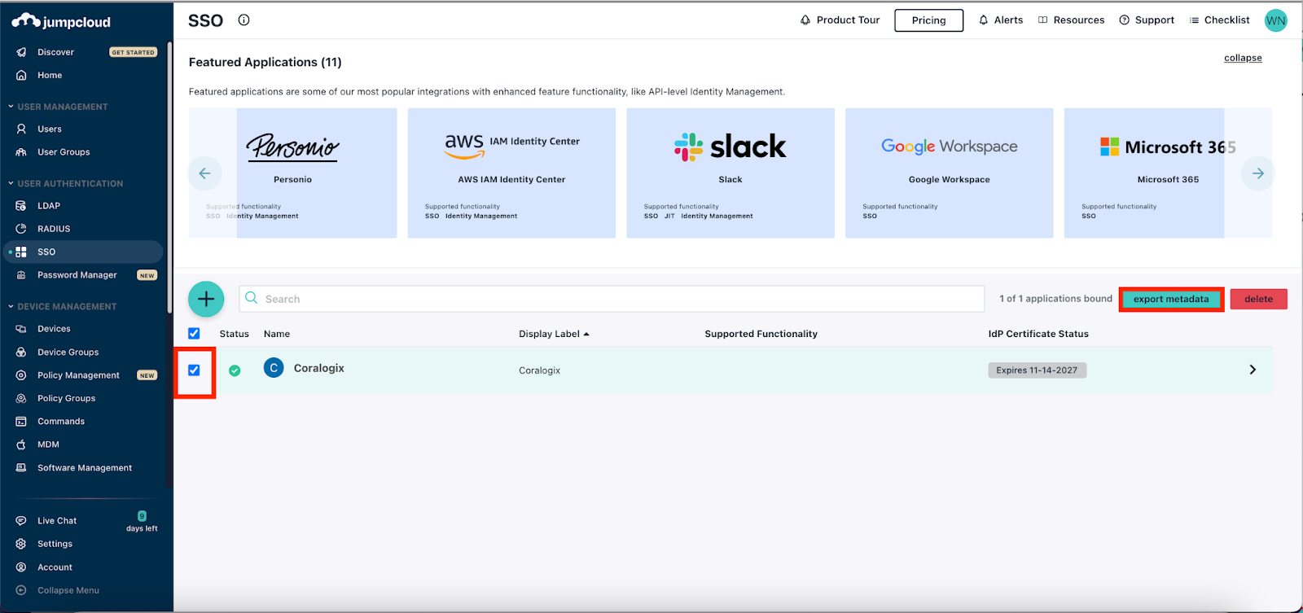Start a Live Chat
Viewport: 1303px width, 613px height.
[x=57, y=521]
